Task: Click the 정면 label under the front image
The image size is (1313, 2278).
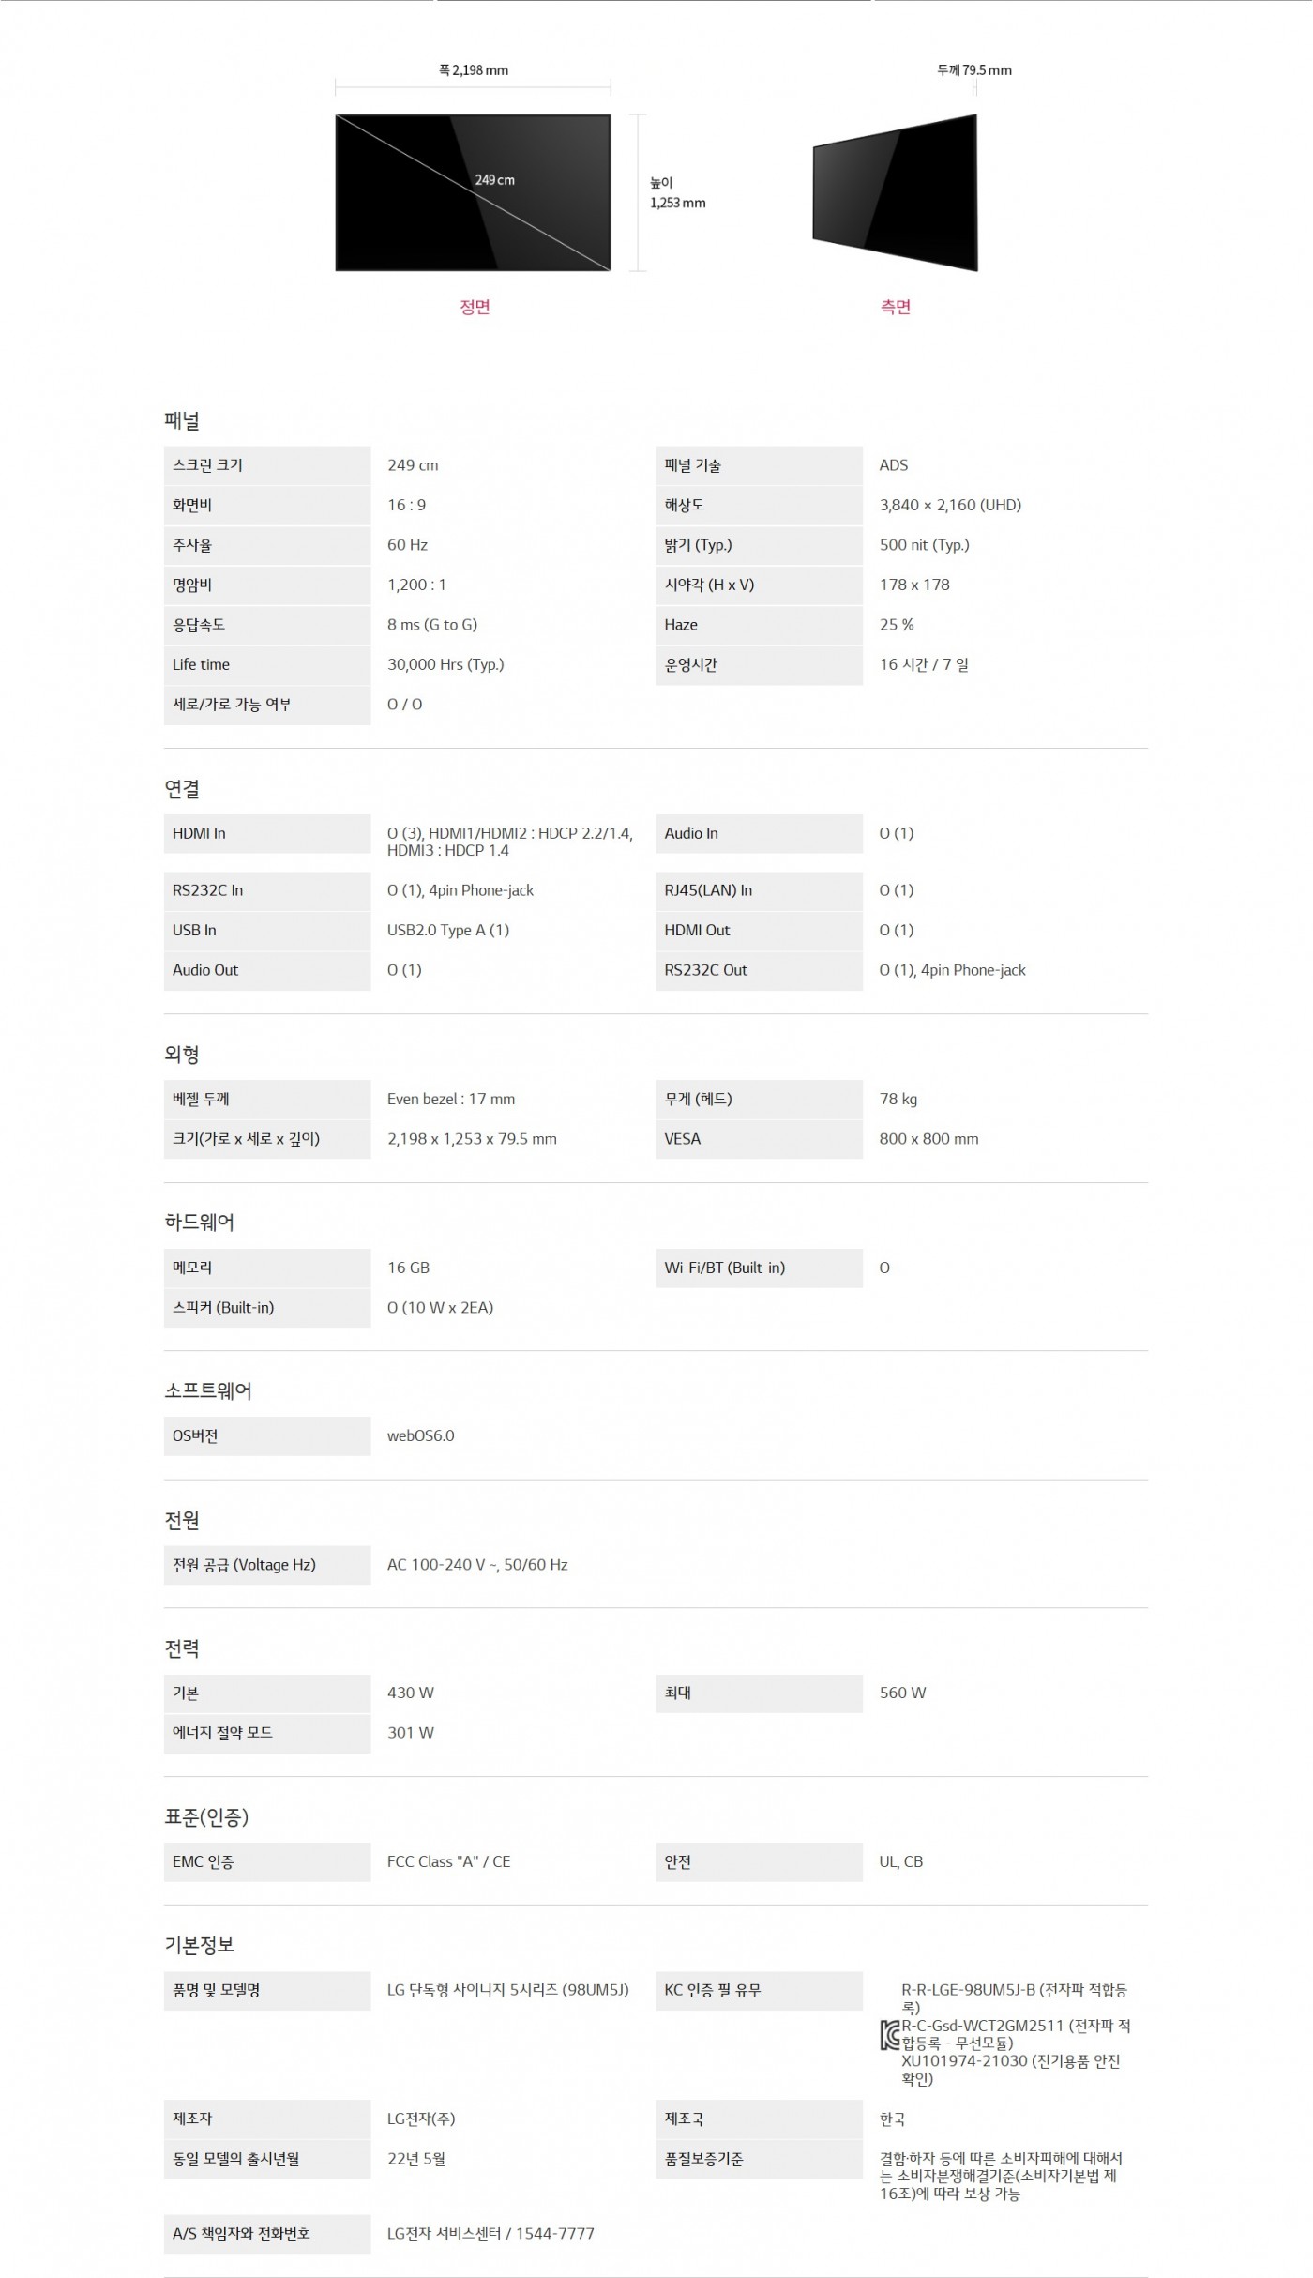Action: click(x=475, y=307)
